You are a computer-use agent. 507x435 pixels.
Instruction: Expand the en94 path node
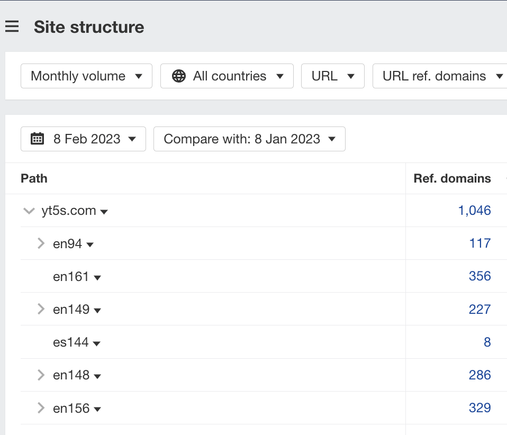40,244
